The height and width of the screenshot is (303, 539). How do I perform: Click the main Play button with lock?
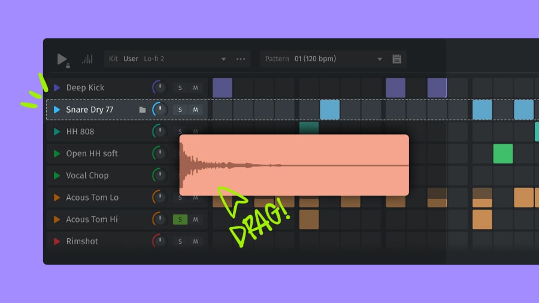62,59
